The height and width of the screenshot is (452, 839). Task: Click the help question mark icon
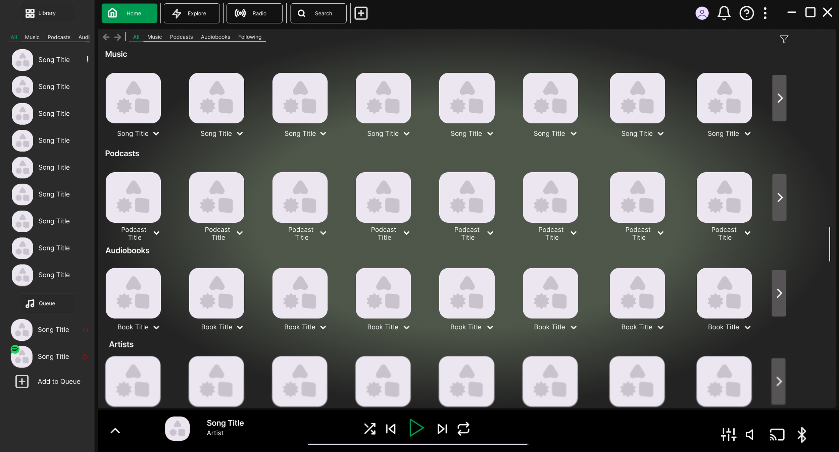tap(746, 13)
